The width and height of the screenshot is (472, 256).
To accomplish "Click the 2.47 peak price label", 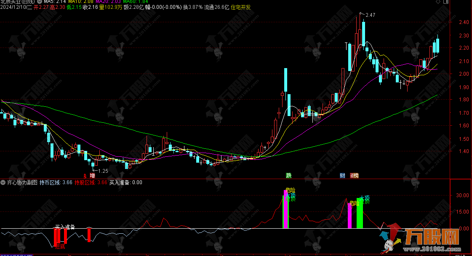I will tap(370, 15).
